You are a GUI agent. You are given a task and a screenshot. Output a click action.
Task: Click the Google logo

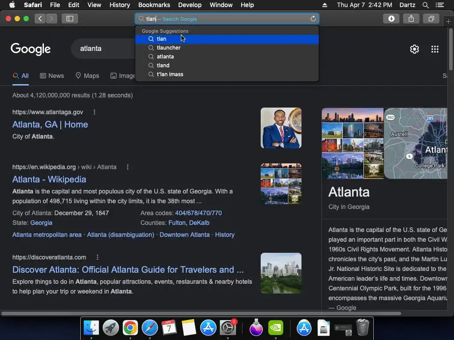(31, 49)
